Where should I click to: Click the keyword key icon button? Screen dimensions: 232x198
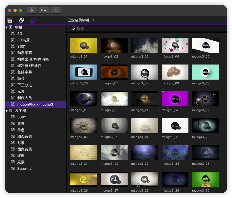coord(44,10)
